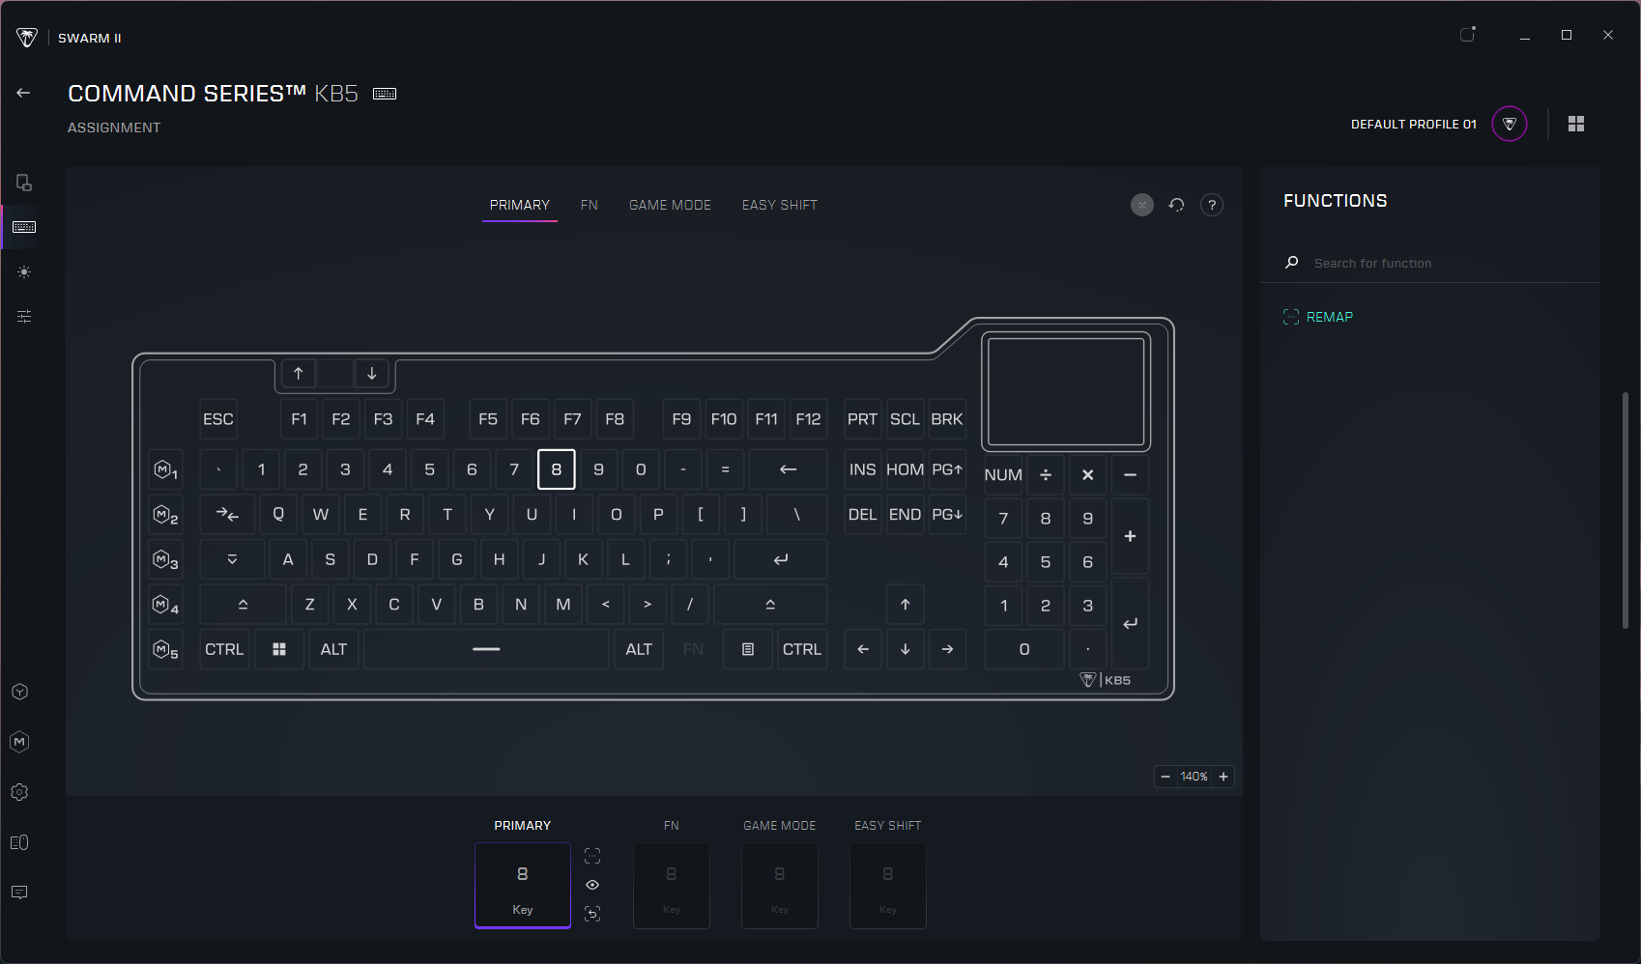Select the FN assignment slot

pyautogui.click(x=672, y=886)
